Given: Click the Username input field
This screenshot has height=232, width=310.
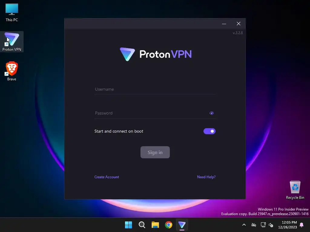Looking at the screenshot, I should tap(155, 89).
